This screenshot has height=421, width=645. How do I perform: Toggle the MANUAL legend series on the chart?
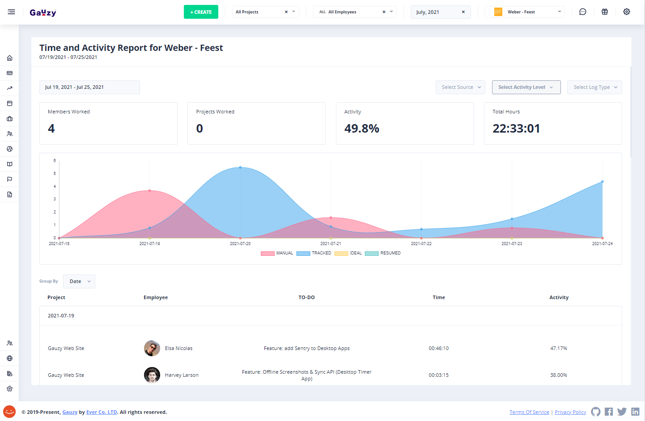tap(277, 253)
